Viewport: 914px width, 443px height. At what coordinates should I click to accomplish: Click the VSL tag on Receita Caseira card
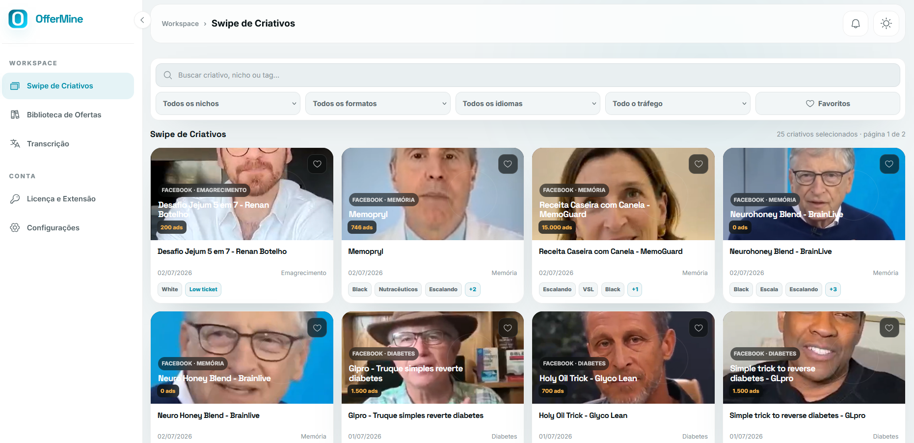[x=588, y=289]
